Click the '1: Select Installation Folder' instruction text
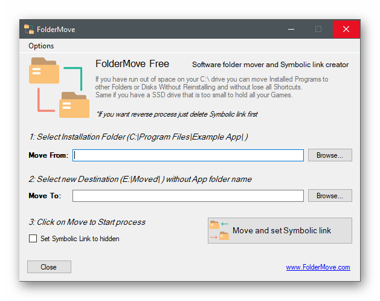The image size is (380, 301). (138, 137)
